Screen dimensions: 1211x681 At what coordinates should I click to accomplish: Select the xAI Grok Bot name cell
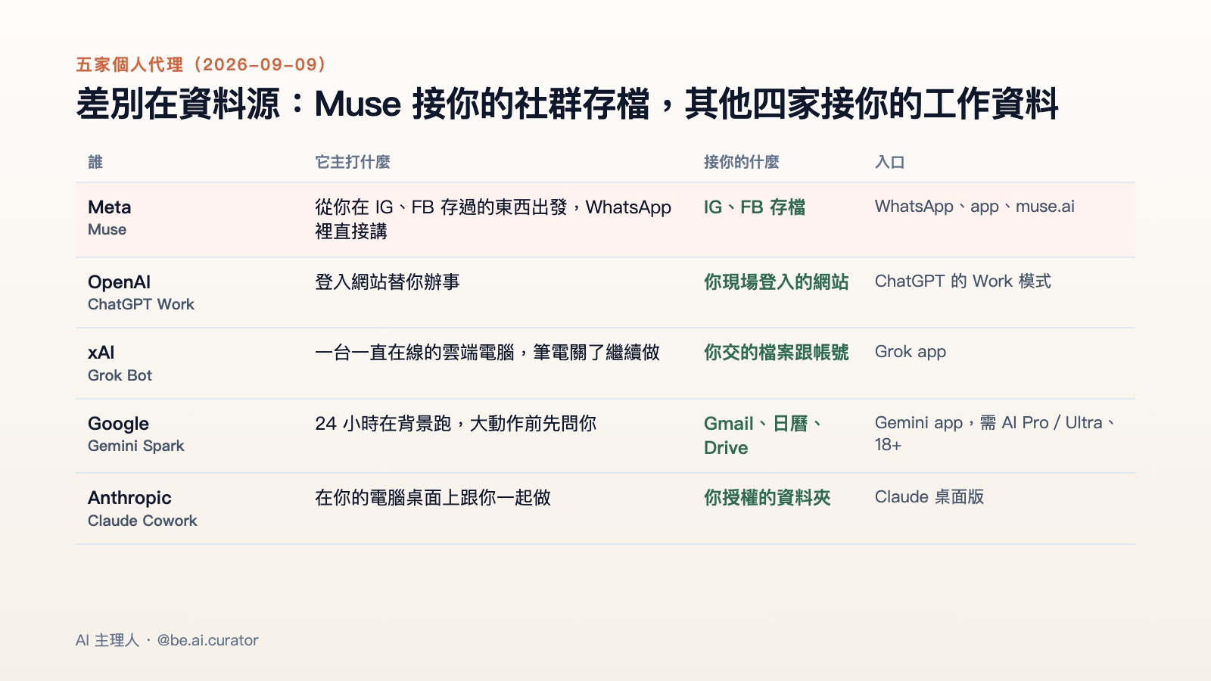point(120,363)
